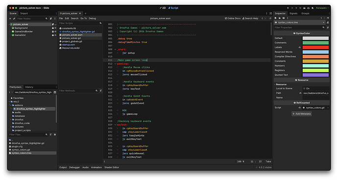The width and height of the screenshot is (338, 180).
Task: Toggle visibility of Background node
Action: 55,28
